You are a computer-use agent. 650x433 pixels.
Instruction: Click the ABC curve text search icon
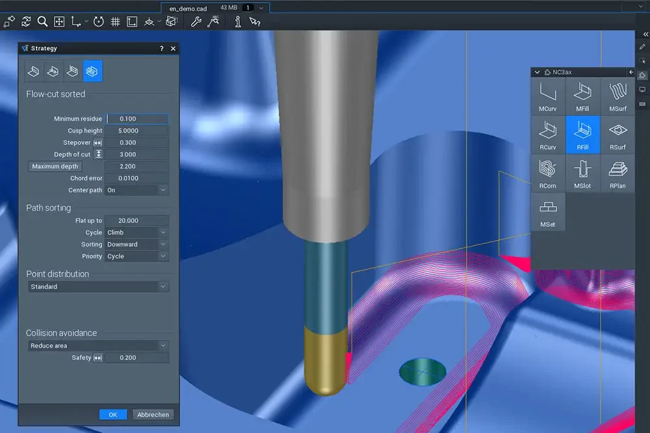click(x=213, y=21)
